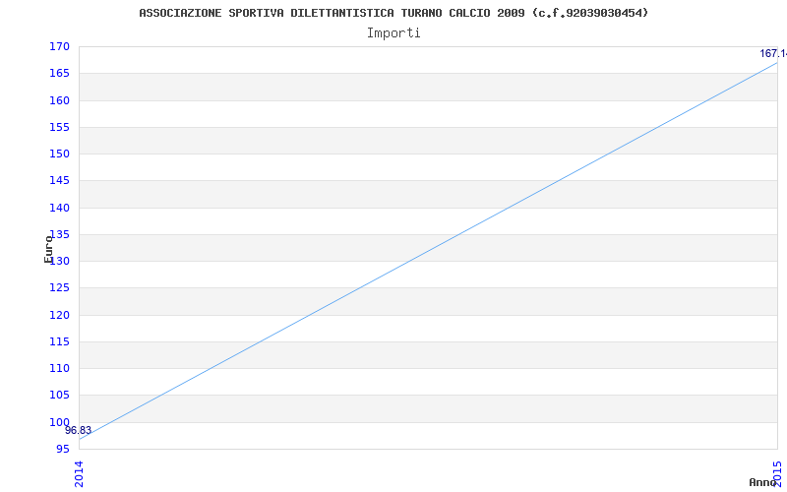Click the 125 y-axis tick label
Image resolution: width=787 pixels, height=492 pixels.
pyautogui.click(x=59, y=288)
